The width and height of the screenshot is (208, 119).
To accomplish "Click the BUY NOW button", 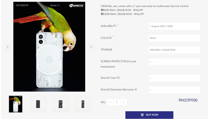I will [149, 115].
